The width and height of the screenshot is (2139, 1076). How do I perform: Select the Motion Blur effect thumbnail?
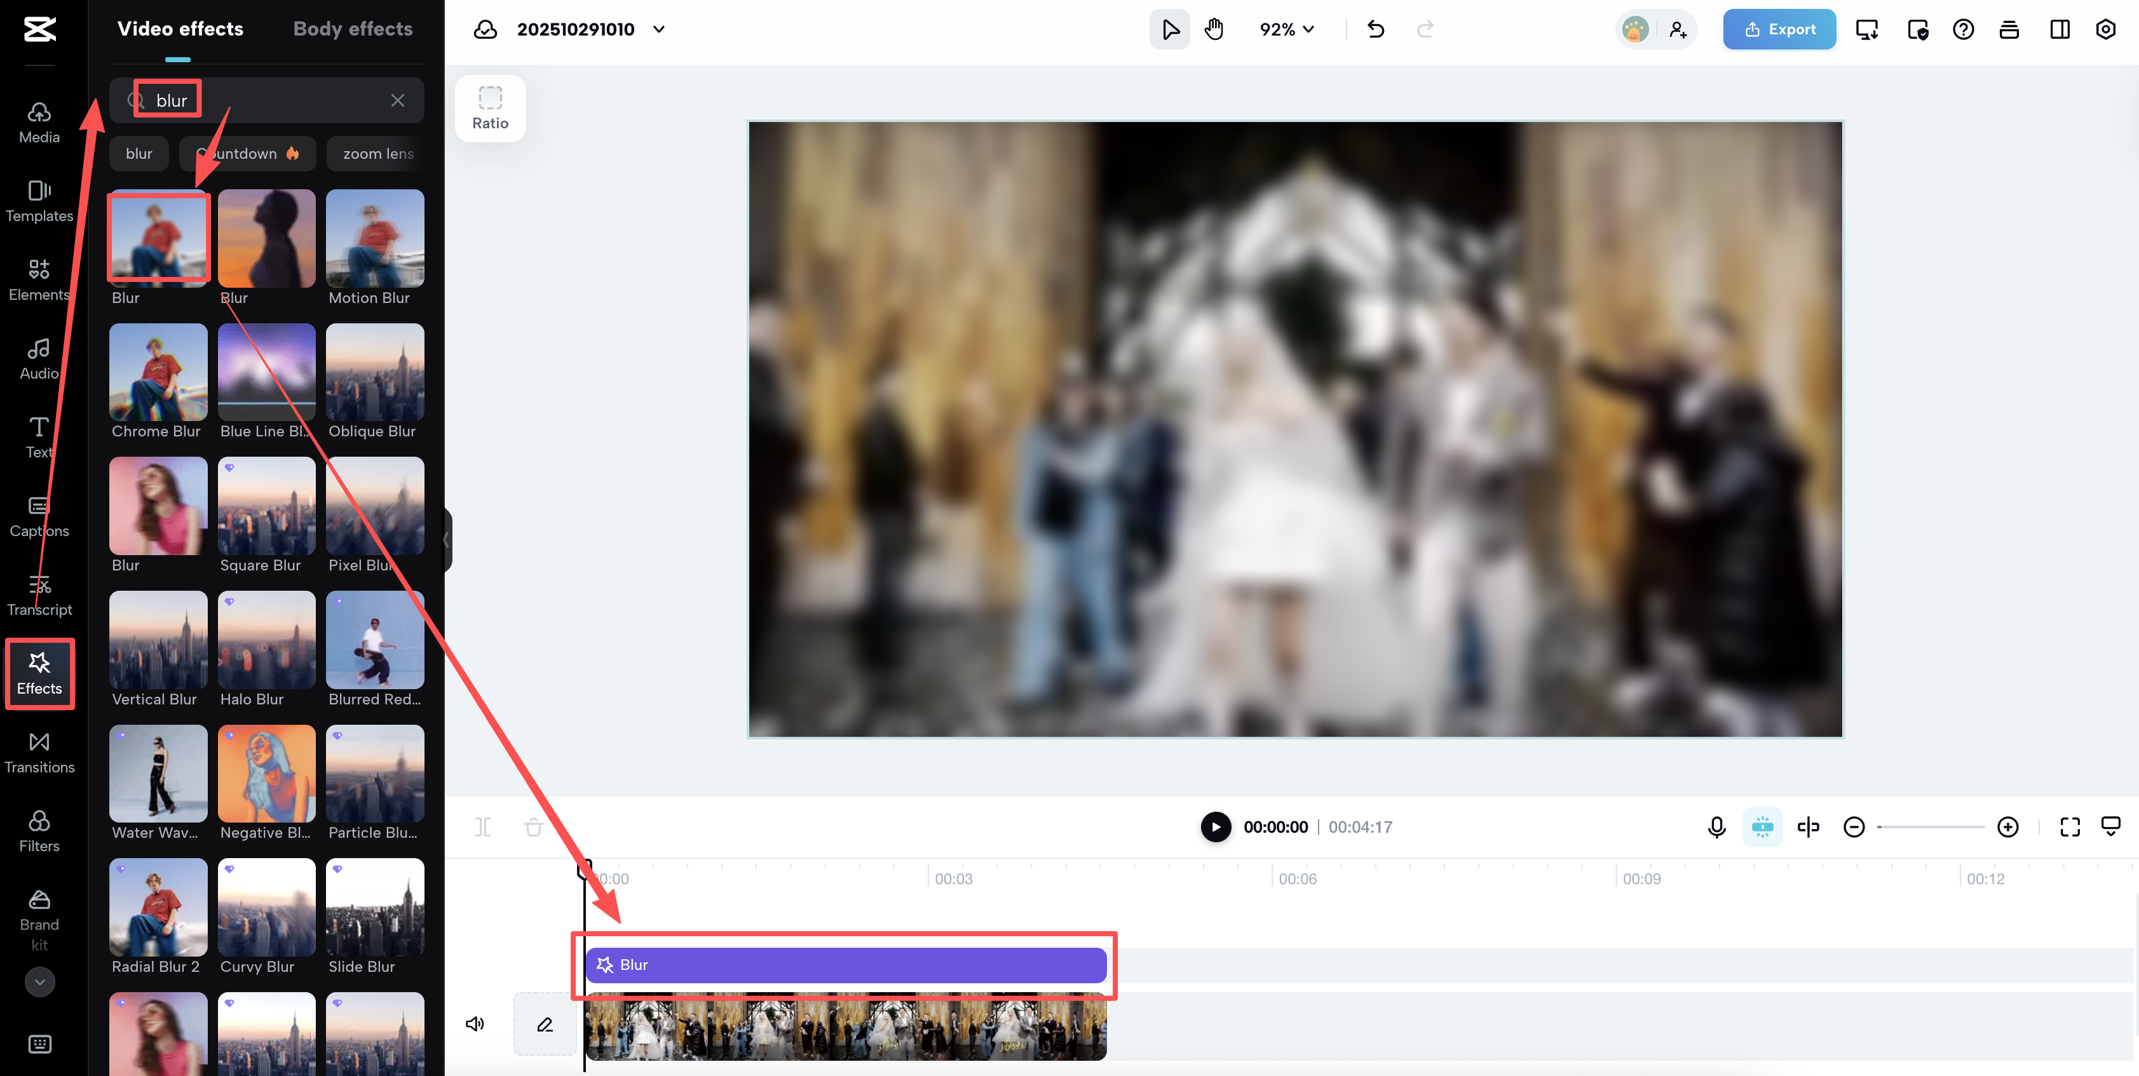click(374, 238)
